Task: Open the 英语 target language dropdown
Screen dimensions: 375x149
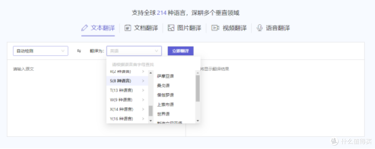Action: [x=134, y=51]
